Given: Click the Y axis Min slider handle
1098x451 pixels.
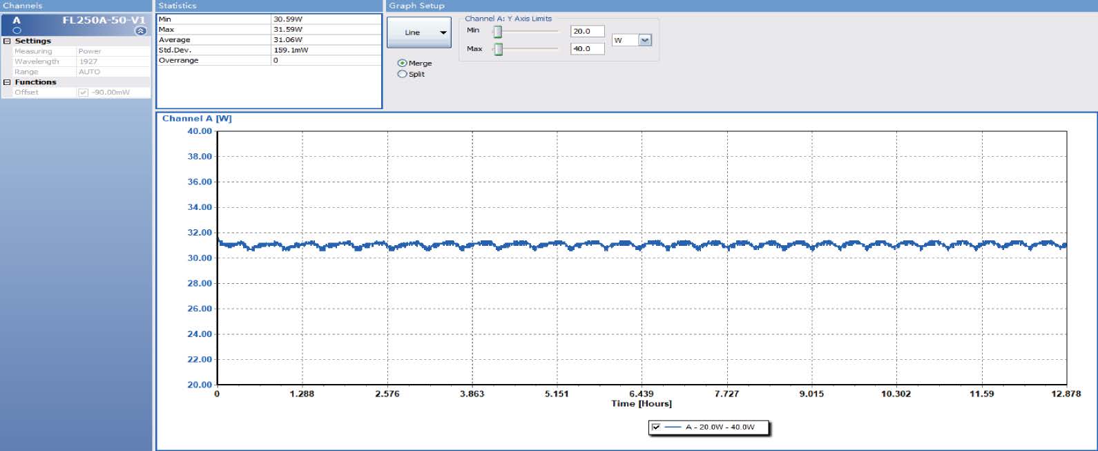Looking at the screenshot, I should coord(497,32).
